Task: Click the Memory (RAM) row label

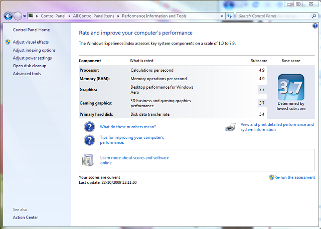Action: (x=95, y=79)
